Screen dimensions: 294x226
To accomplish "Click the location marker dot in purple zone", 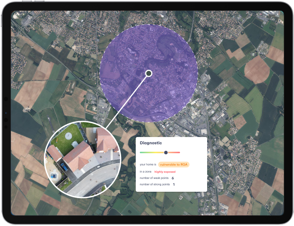I will click(149, 74).
